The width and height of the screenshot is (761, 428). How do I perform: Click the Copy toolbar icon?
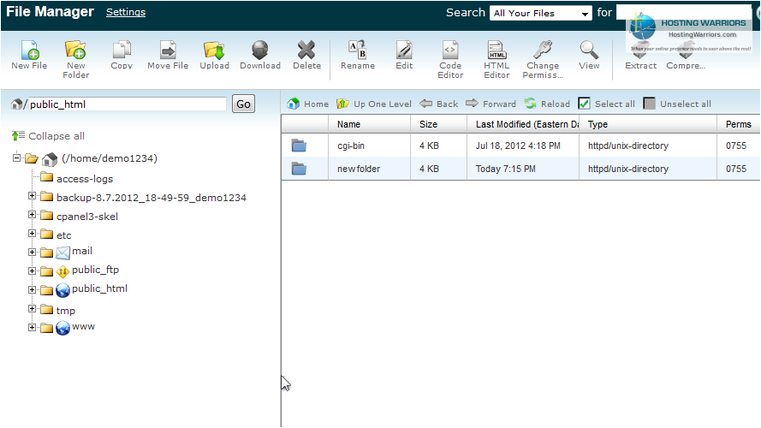[122, 50]
